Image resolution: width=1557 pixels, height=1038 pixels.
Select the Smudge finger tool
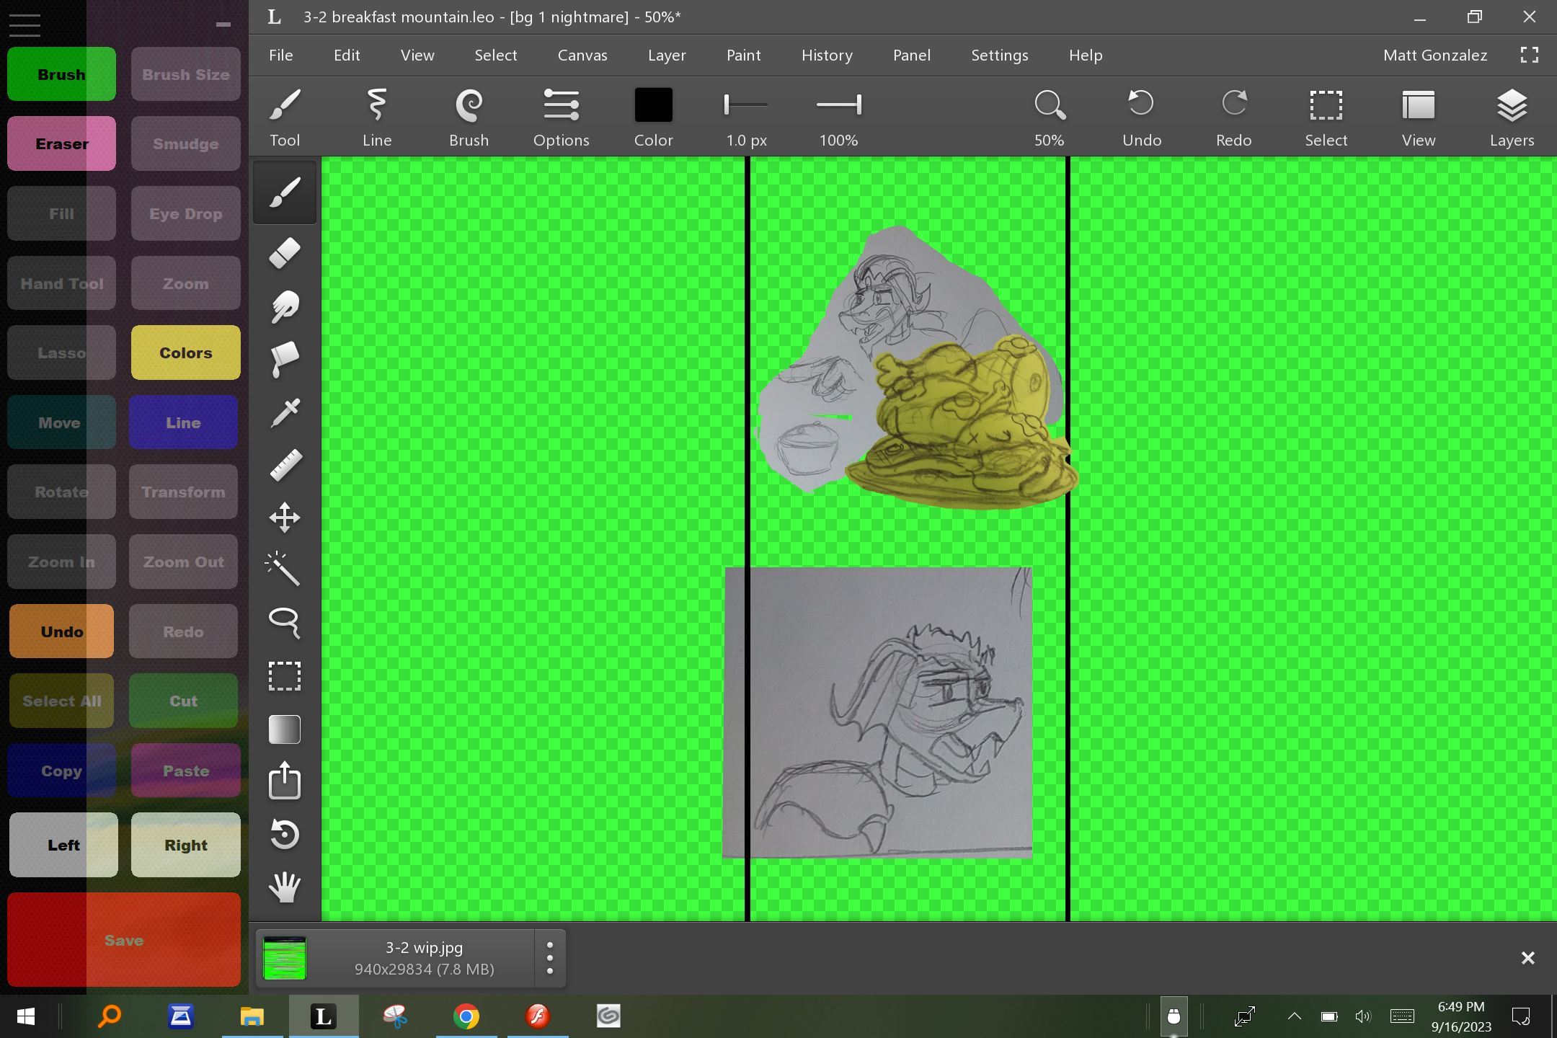[x=284, y=306]
